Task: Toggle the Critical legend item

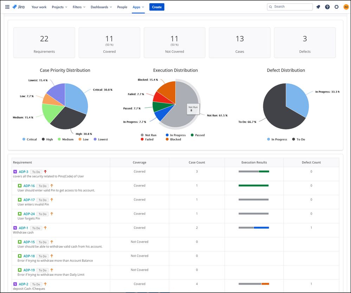Action: (x=30, y=139)
